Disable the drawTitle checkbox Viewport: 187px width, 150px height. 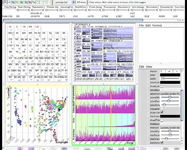pos(162,112)
